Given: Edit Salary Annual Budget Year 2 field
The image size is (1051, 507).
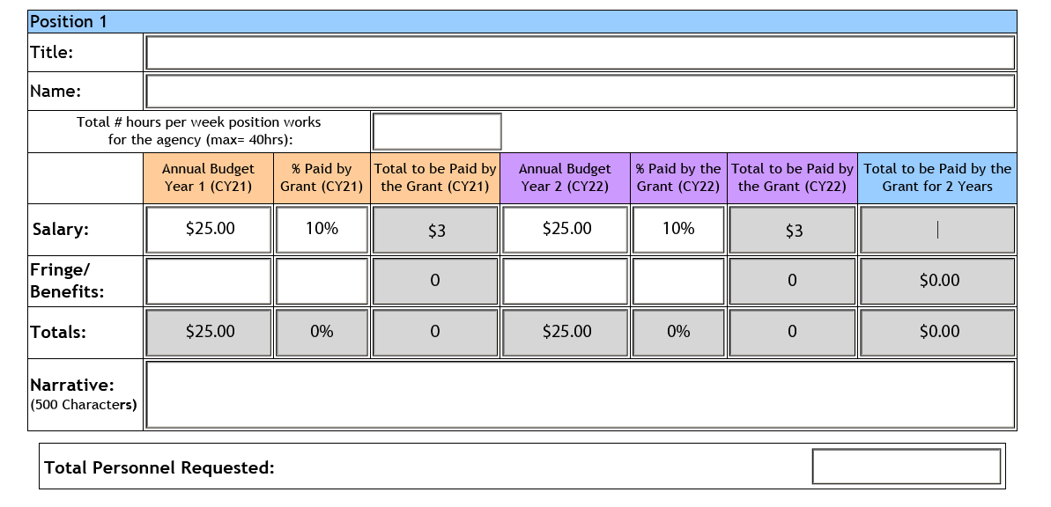Looking at the screenshot, I should [x=565, y=229].
